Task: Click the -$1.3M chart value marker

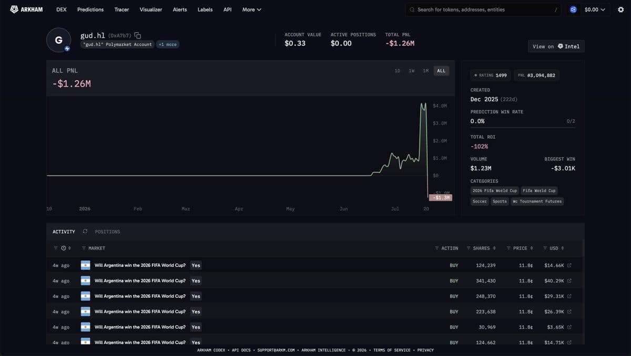Action: click(440, 197)
